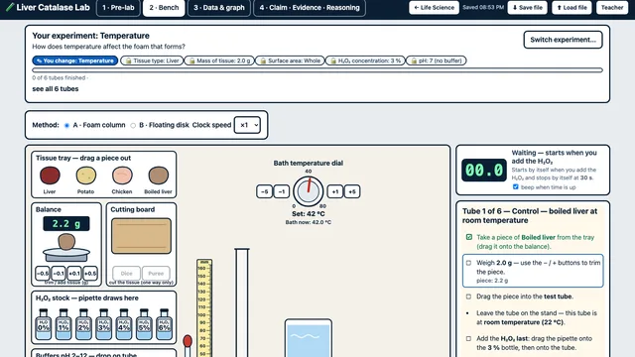Click the bath temperature dial knob
The height and width of the screenshot is (357, 635).
(x=309, y=191)
